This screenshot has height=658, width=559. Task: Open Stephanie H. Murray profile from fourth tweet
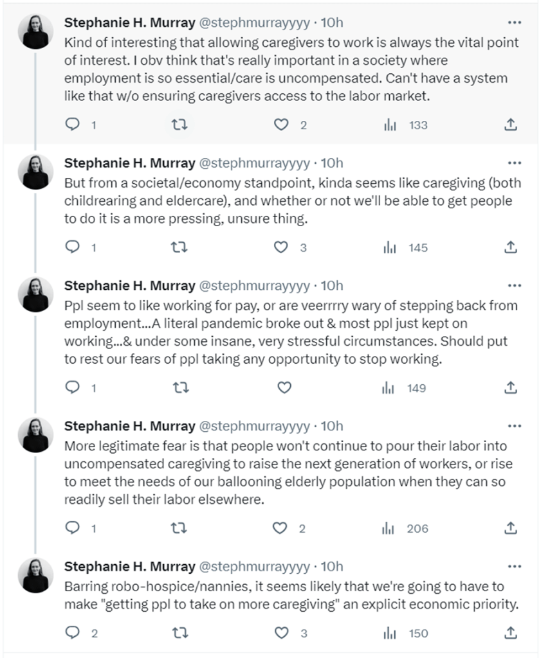[129, 425]
